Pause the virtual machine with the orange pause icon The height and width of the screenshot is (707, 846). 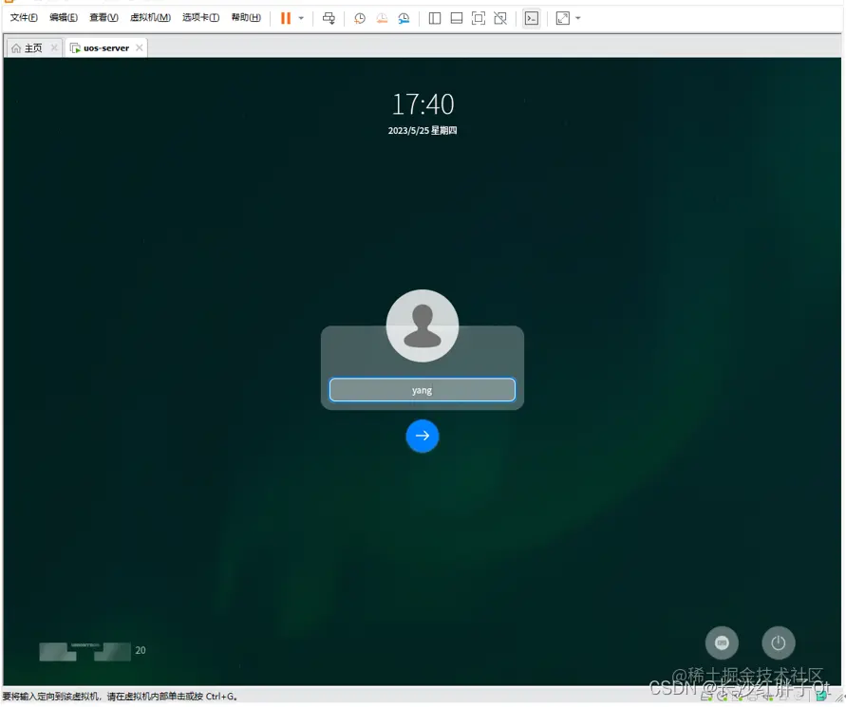[286, 18]
